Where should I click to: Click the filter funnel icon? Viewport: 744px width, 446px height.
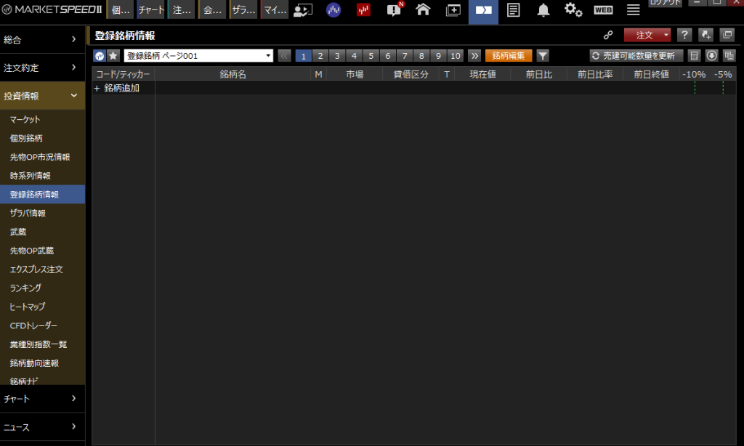pos(543,56)
